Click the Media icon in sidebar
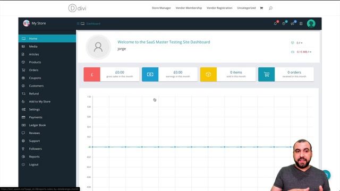Screen dimensions: 340x191 [23, 46]
